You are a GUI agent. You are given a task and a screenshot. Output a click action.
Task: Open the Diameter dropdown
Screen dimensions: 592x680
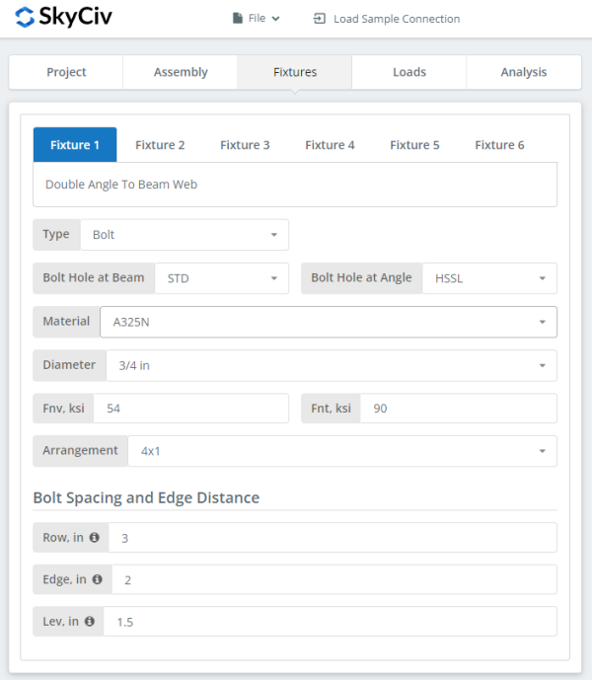330,365
